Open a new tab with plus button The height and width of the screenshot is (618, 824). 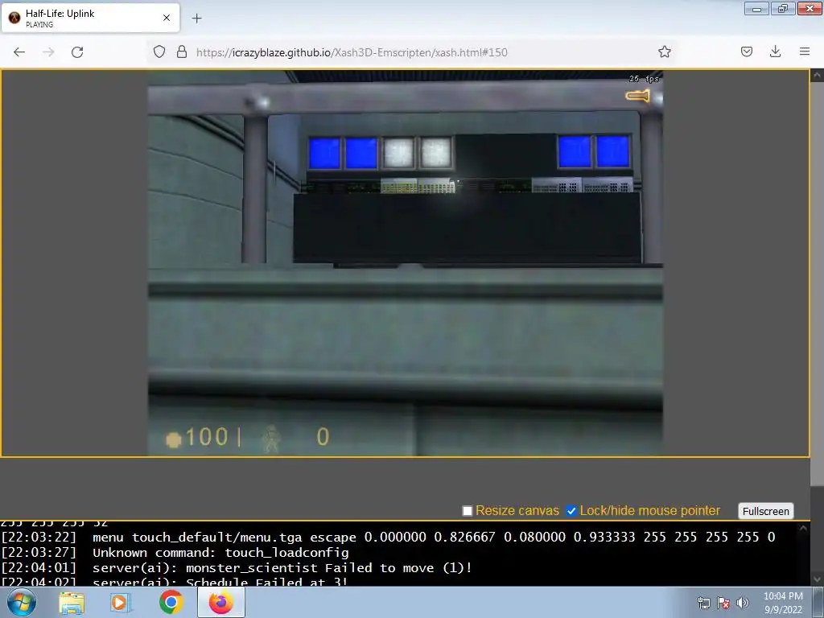pyautogui.click(x=196, y=19)
